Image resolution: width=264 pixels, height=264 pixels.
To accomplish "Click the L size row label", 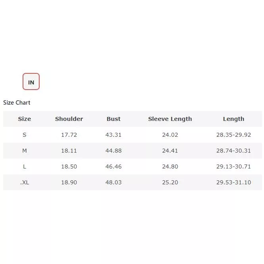I will click(25, 166).
